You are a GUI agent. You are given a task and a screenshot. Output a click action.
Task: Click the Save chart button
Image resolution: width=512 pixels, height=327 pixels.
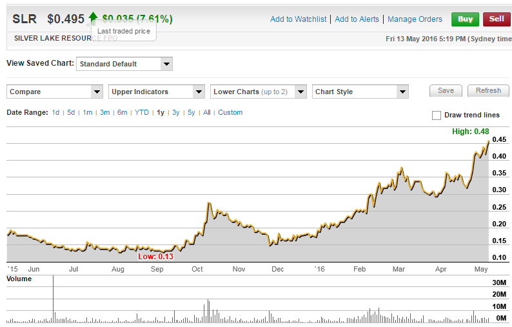446,91
